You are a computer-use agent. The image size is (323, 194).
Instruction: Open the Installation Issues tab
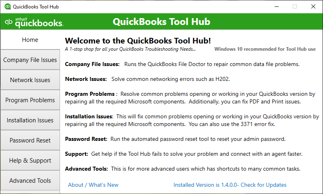point(30,120)
